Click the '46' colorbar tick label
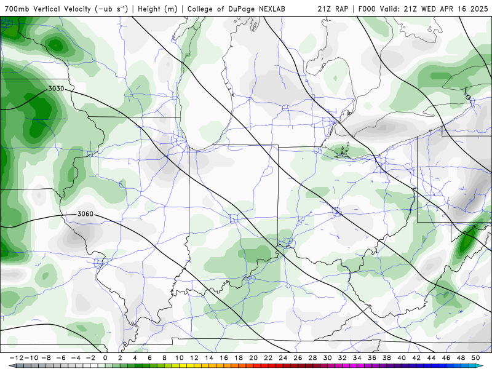This screenshot has height=369, width=492. tap(446, 358)
